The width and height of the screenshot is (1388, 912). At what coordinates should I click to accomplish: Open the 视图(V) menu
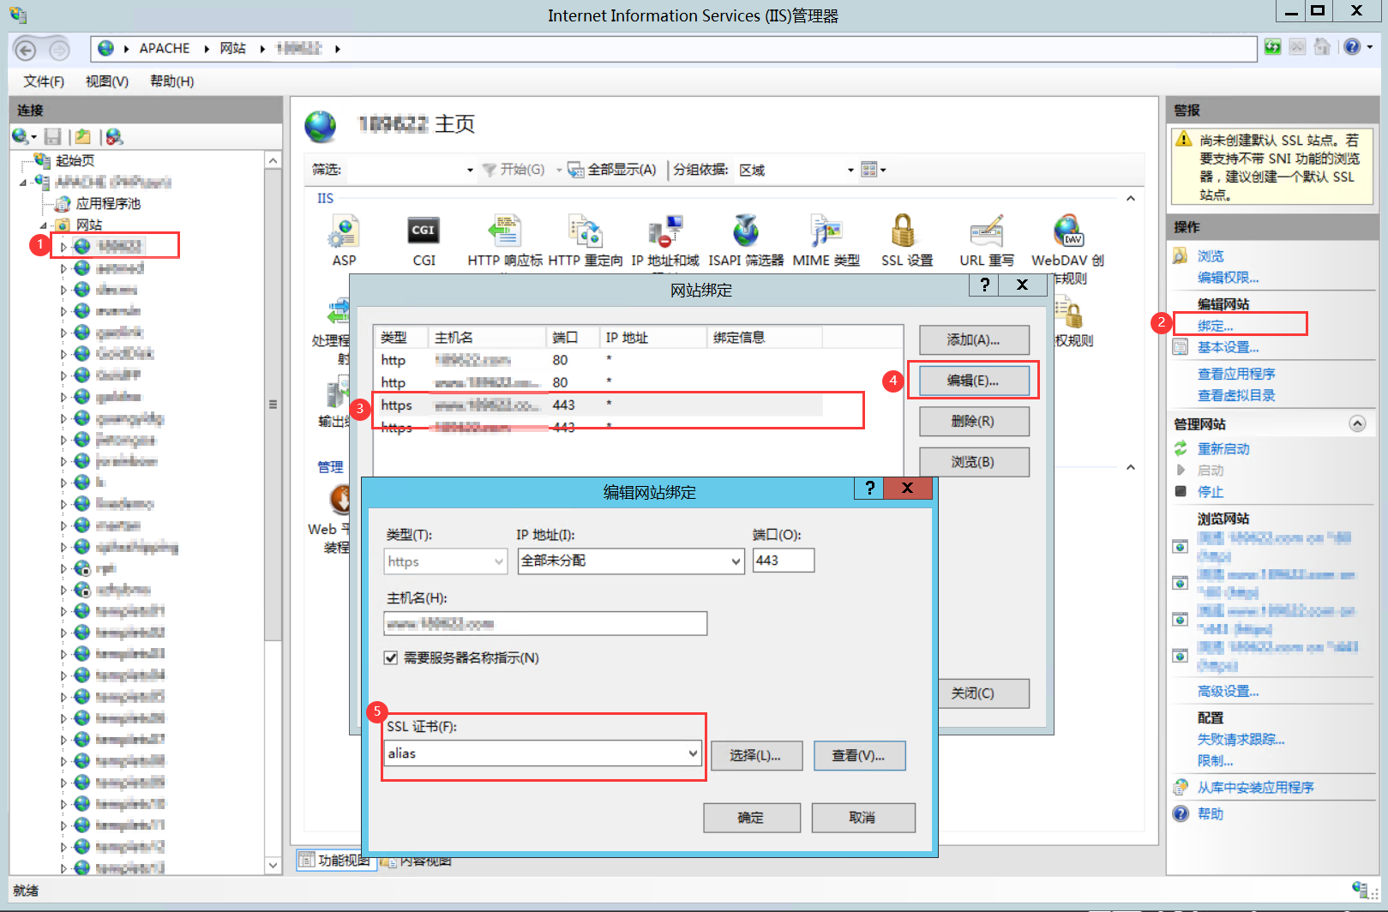107,81
